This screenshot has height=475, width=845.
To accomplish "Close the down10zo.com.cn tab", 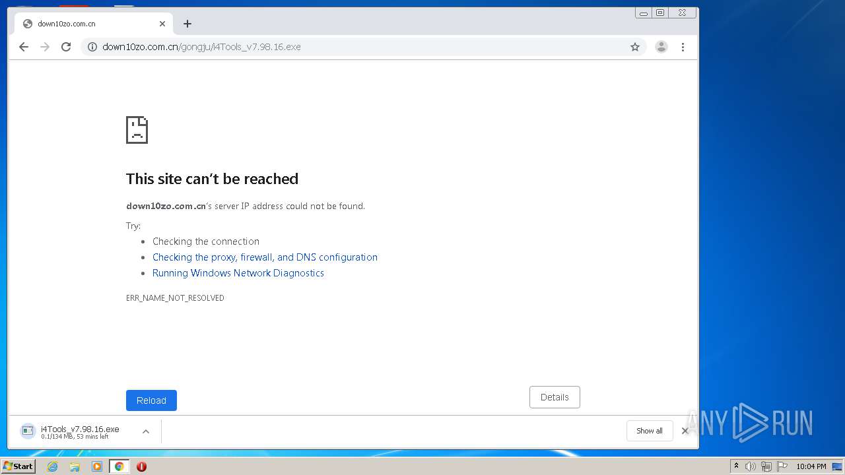I will coord(162,24).
